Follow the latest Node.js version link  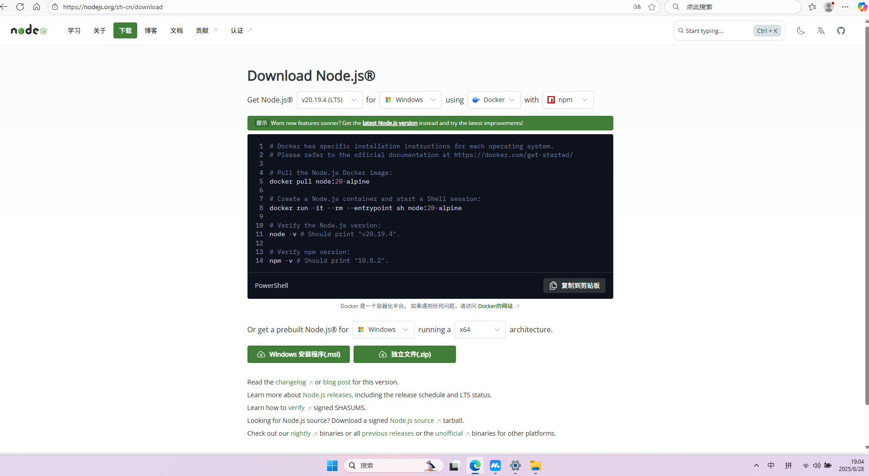390,123
